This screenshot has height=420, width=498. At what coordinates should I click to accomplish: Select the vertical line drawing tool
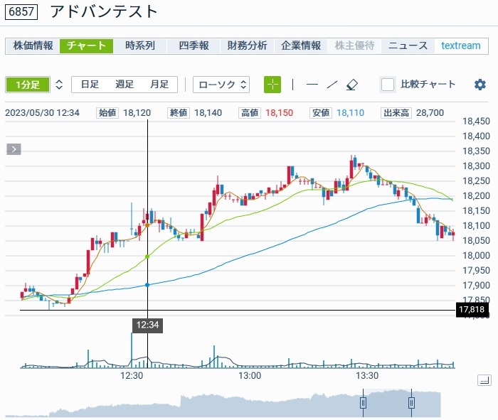(292, 85)
